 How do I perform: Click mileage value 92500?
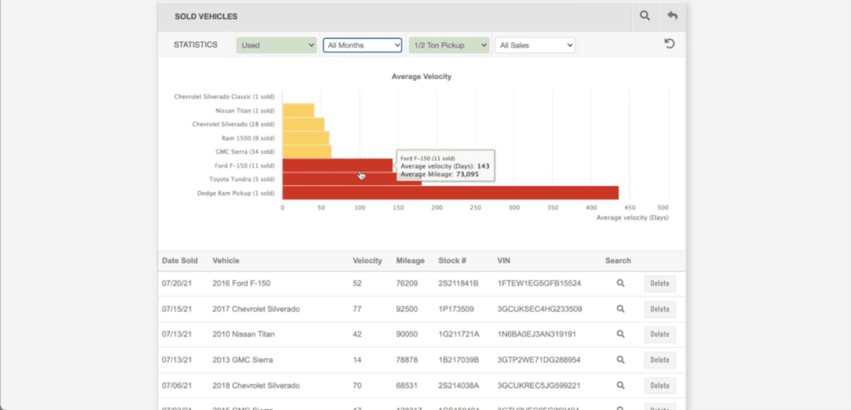coord(407,309)
